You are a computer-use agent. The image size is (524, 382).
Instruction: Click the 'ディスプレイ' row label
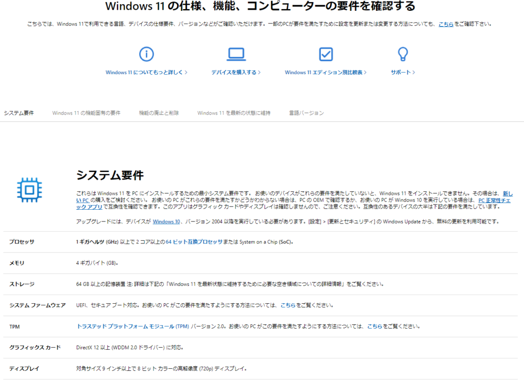[24, 369]
